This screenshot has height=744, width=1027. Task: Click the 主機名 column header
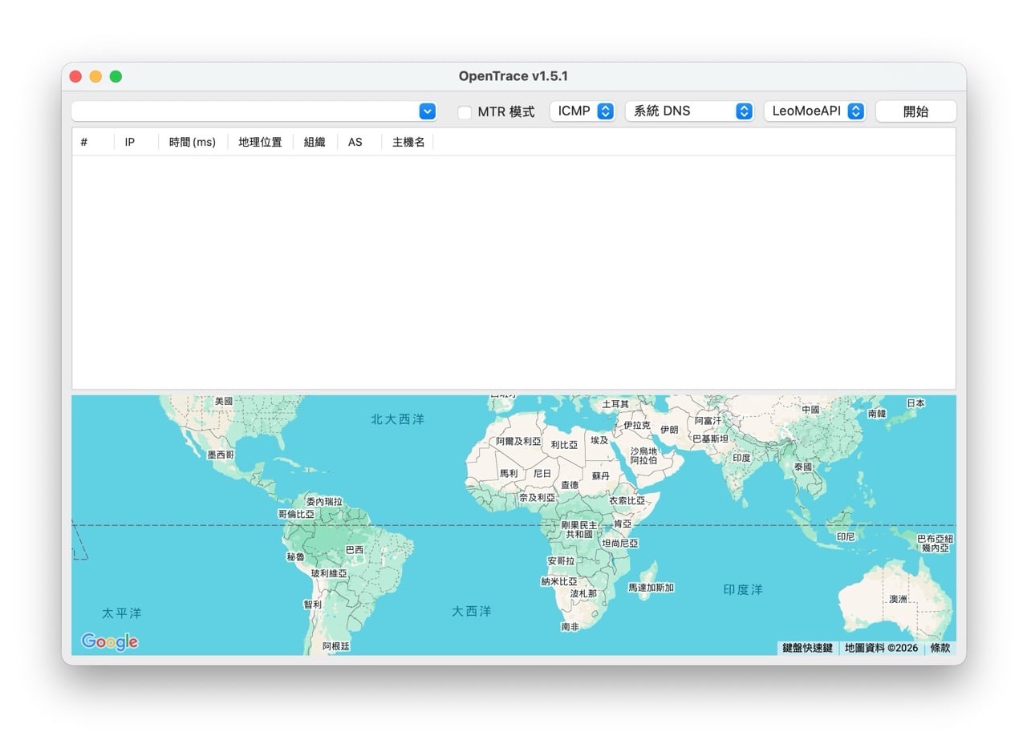tap(407, 142)
